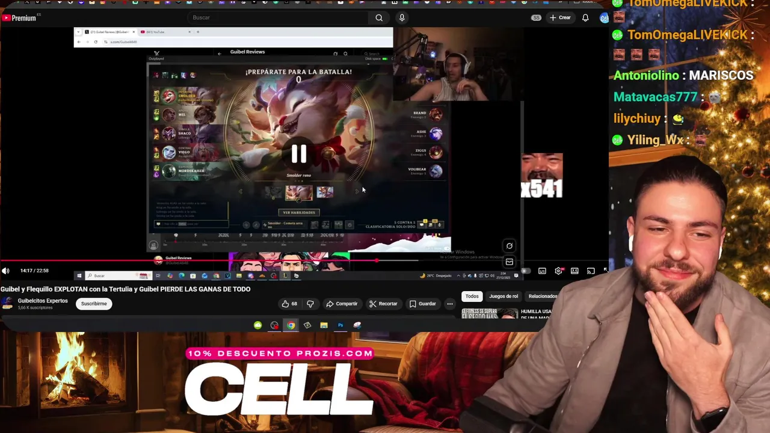Click the green app icon in bottom taskbar
Viewport: 770px width, 433px height.
257,325
